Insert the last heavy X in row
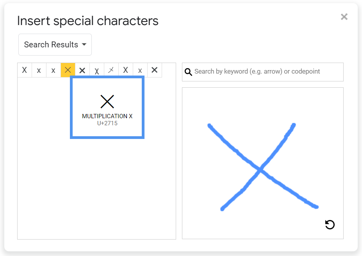The width and height of the screenshot is (362, 256). click(x=155, y=70)
